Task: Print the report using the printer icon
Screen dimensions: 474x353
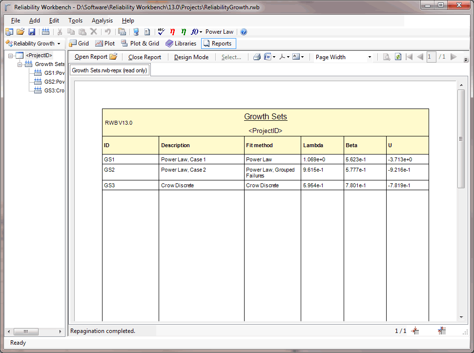Action: pos(257,57)
